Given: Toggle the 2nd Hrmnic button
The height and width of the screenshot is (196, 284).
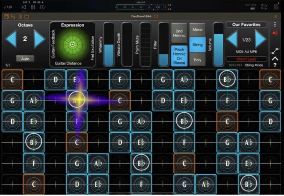Looking at the screenshot, I should 179,33.
